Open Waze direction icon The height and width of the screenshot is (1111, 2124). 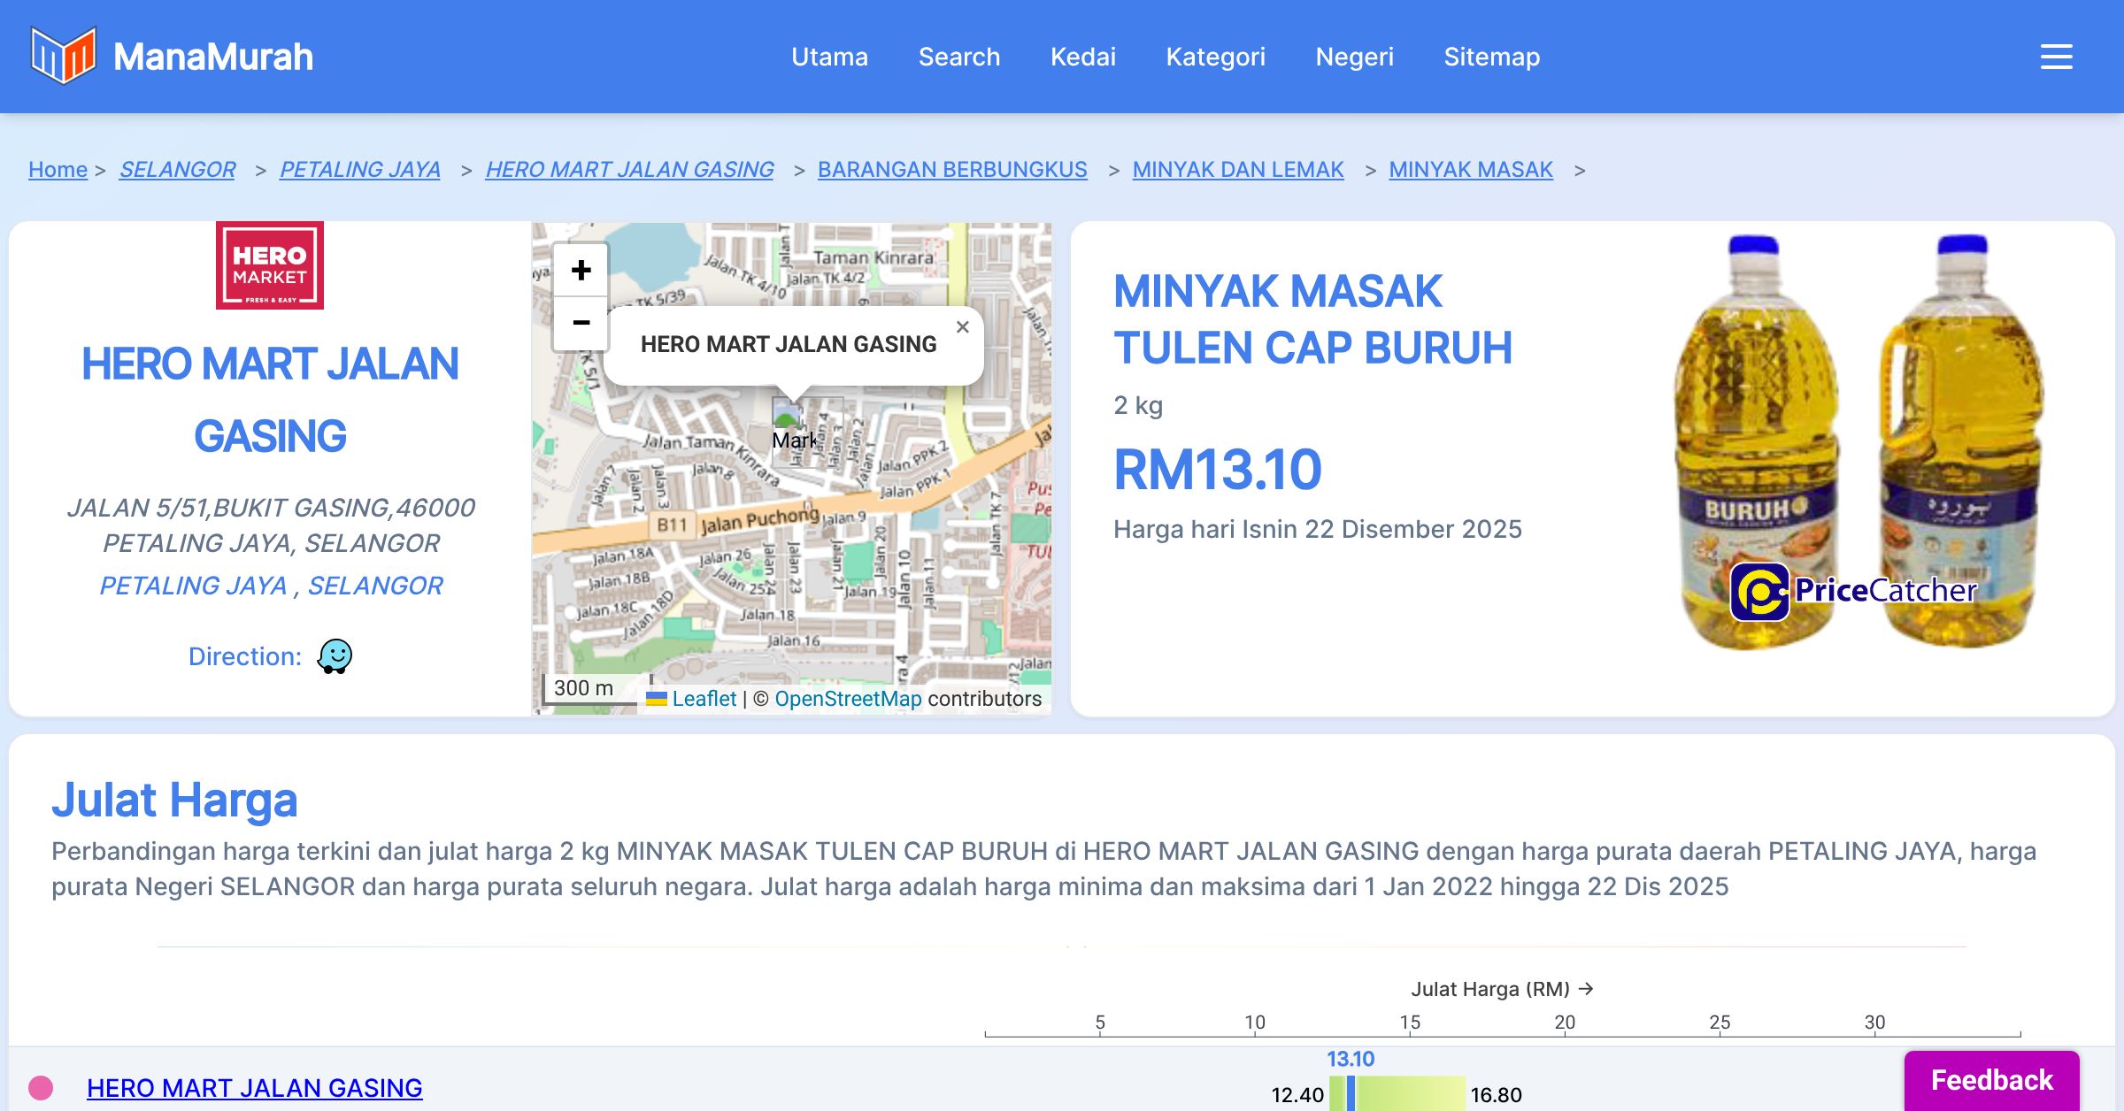pyautogui.click(x=335, y=656)
